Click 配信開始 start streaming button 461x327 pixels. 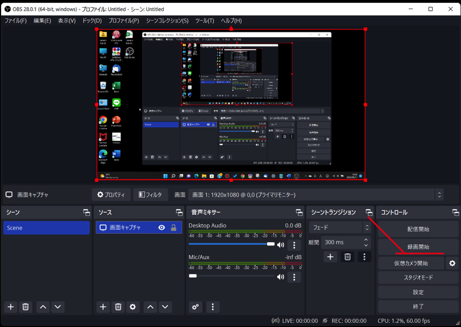pos(418,229)
